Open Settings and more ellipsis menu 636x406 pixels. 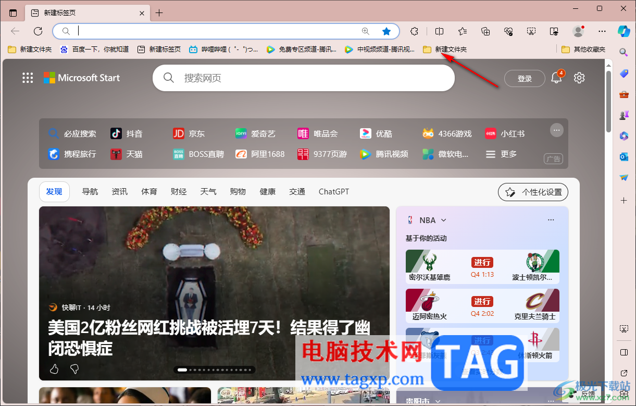pyautogui.click(x=602, y=31)
